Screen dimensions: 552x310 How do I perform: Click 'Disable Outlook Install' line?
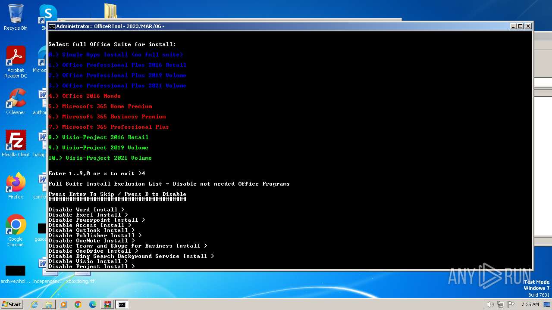pos(91,230)
